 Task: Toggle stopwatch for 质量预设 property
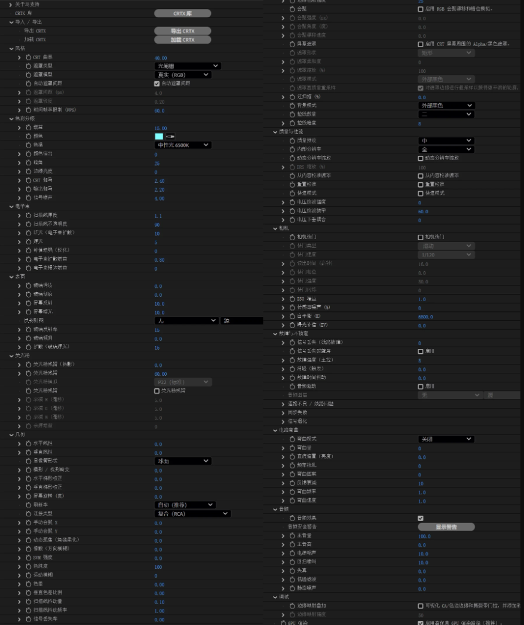292,140
